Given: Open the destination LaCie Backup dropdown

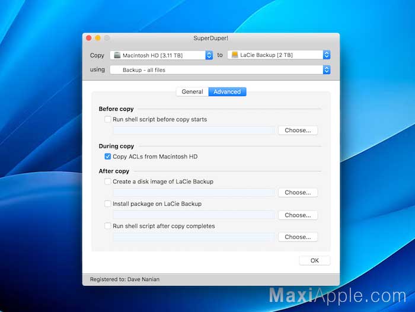Looking at the screenshot, I should click(x=279, y=55).
